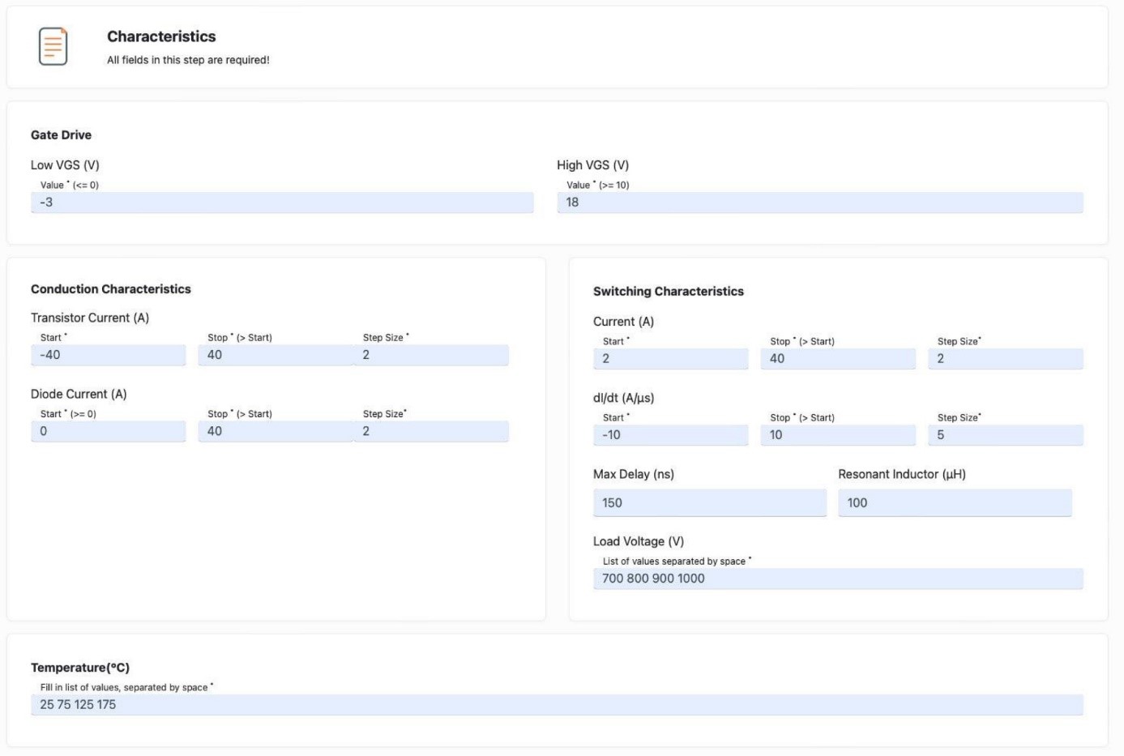1124x756 pixels.
Task: Click the Conduction Characteristics section title
Action: [x=111, y=289]
